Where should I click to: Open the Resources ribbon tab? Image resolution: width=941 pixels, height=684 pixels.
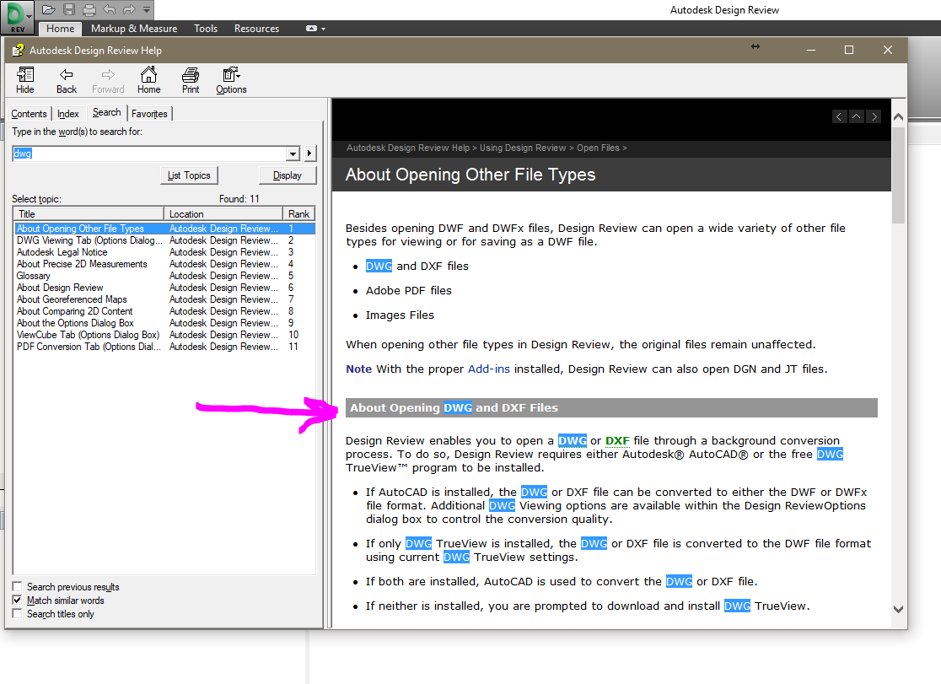(256, 28)
